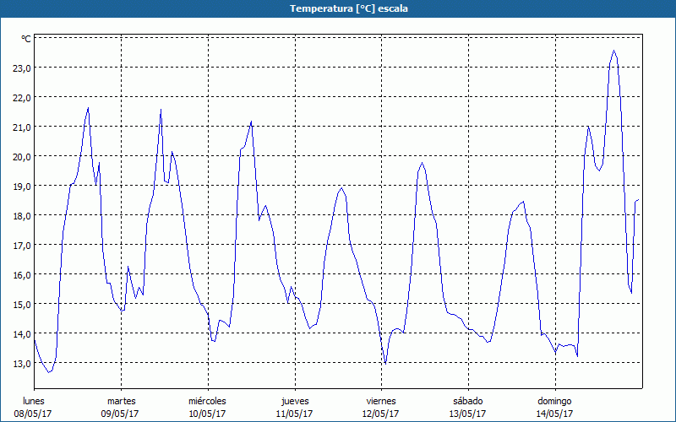This screenshot has width=676, height=422.
Task: Click the 11/05/17 date label
Action: click(x=294, y=414)
